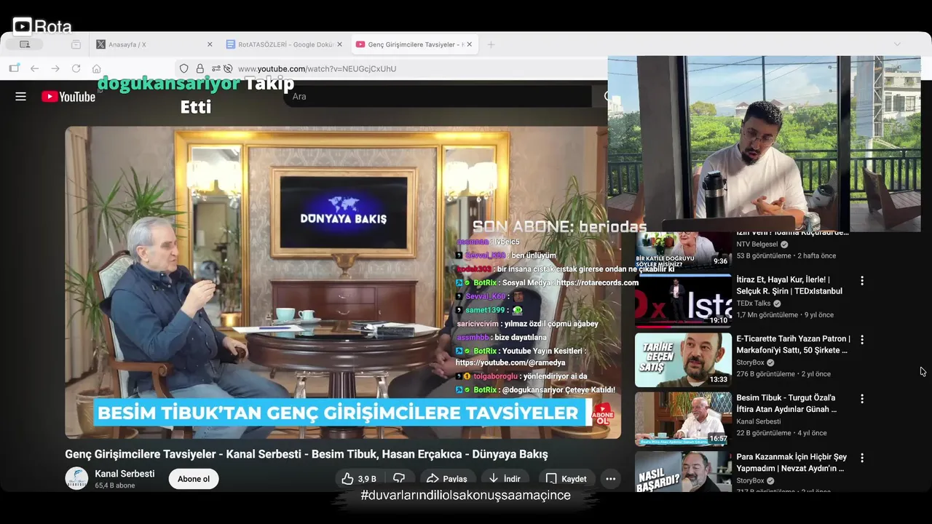Open site permissions icon in address bar
The image size is (932, 524).
[x=216, y=68]
